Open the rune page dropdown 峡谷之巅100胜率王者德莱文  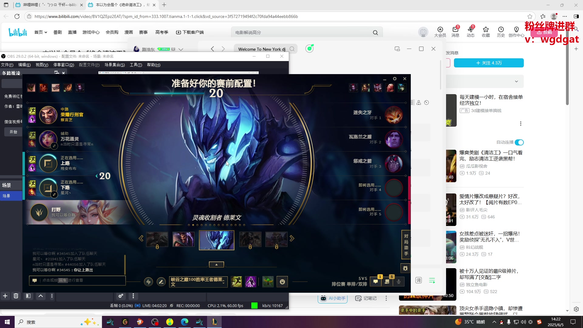pyautogui.click(x=198, y=282)
